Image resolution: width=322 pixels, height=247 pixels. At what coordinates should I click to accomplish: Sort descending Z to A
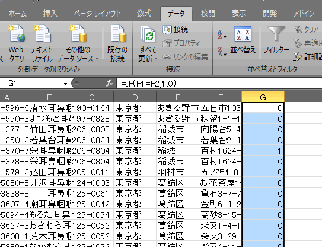[222, 52]
